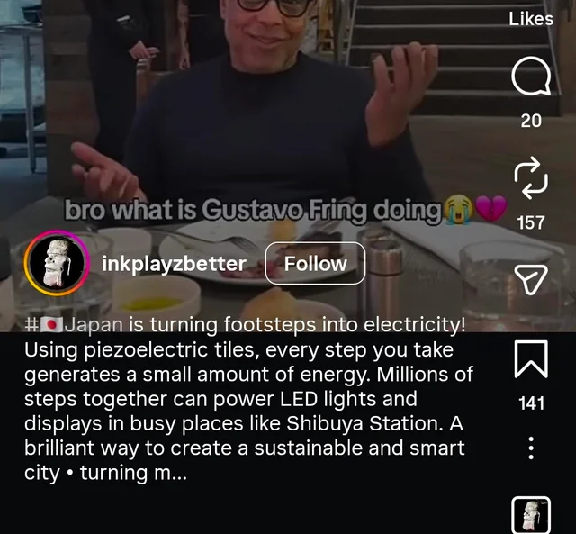
Task: View the 141 saves count
Action: click(531, 403)
